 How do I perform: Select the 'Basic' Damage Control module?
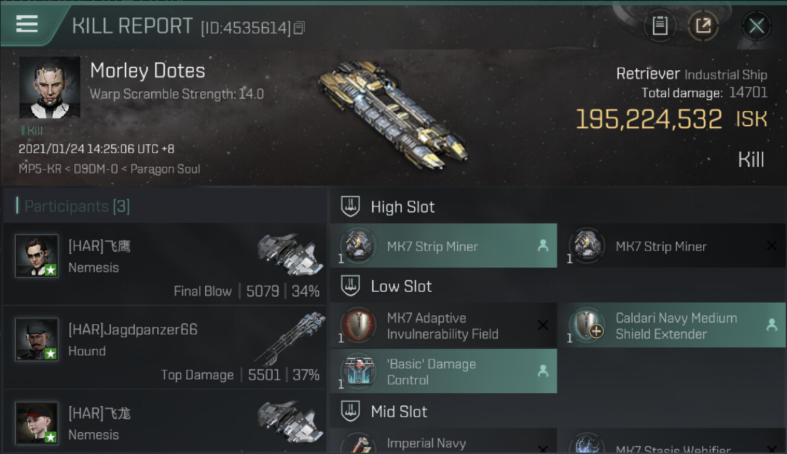coord(443,371)
